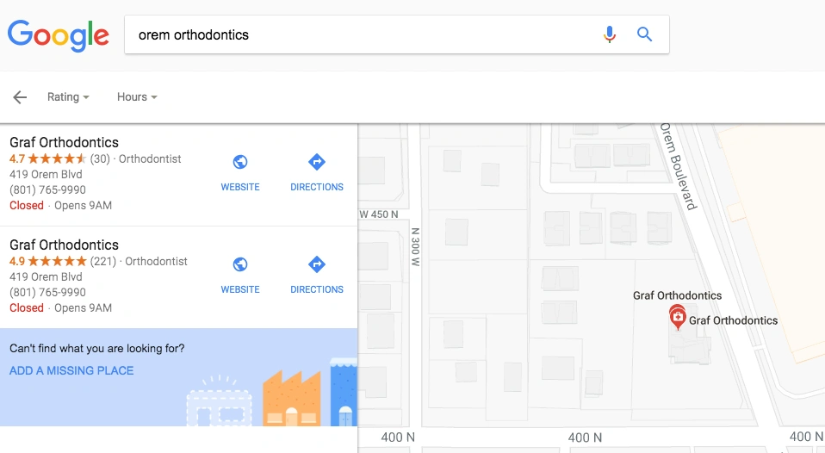Go back using the left arrow
Image resolution: width=825 pixels, height=453 pixels.
coord(20,96)
